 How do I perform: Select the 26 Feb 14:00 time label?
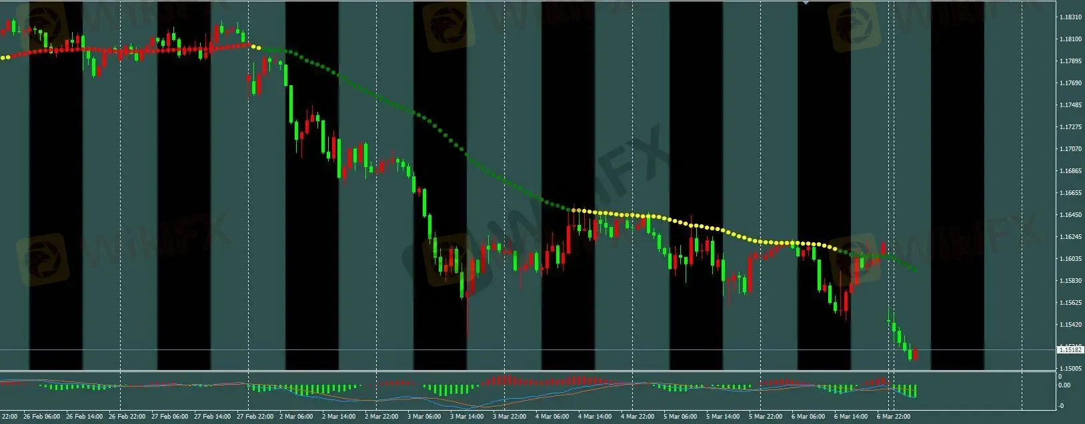(x=84, y=417)
